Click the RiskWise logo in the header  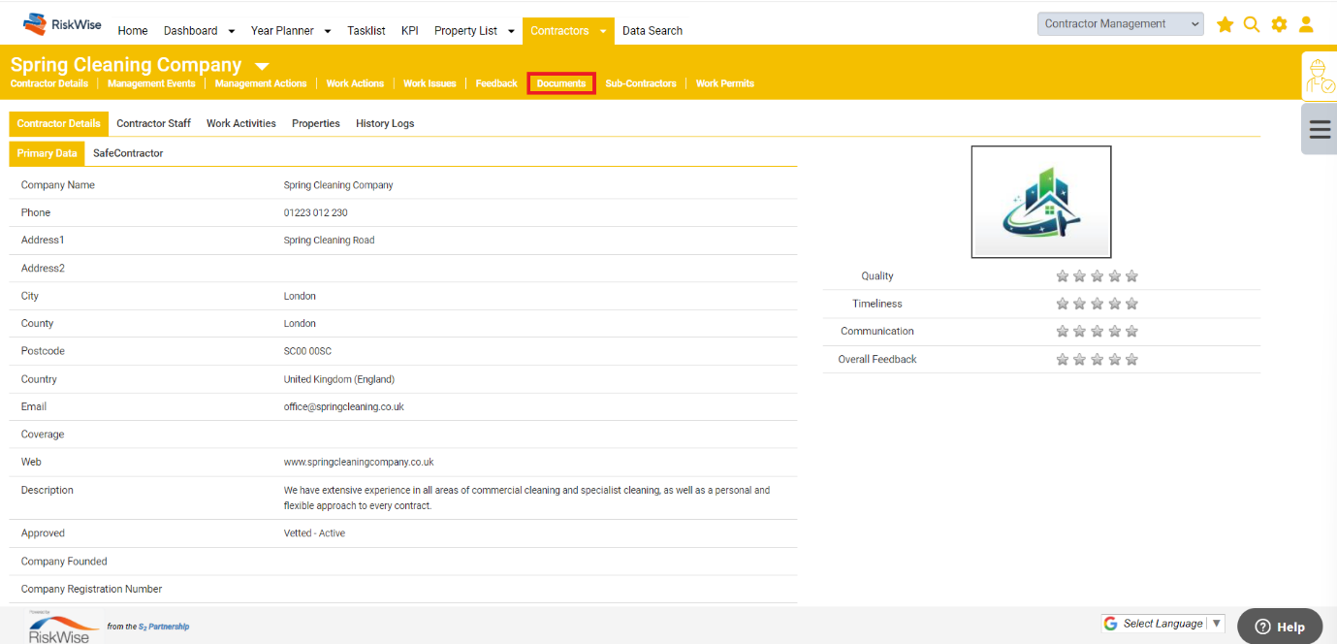(x=62, y=24)
